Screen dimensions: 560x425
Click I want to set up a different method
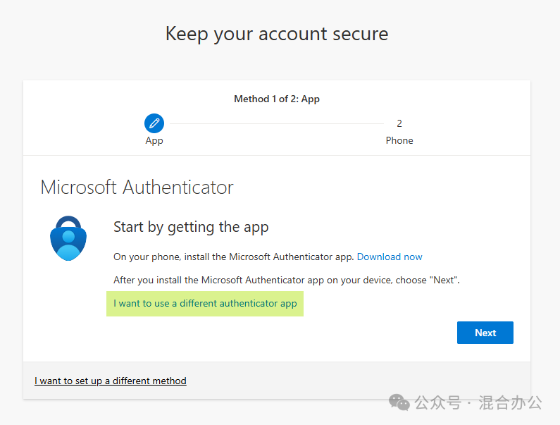click(111, 381)
